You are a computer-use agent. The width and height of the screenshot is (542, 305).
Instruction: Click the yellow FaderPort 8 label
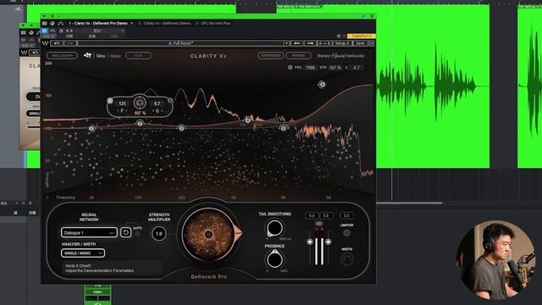click(362, 36)
